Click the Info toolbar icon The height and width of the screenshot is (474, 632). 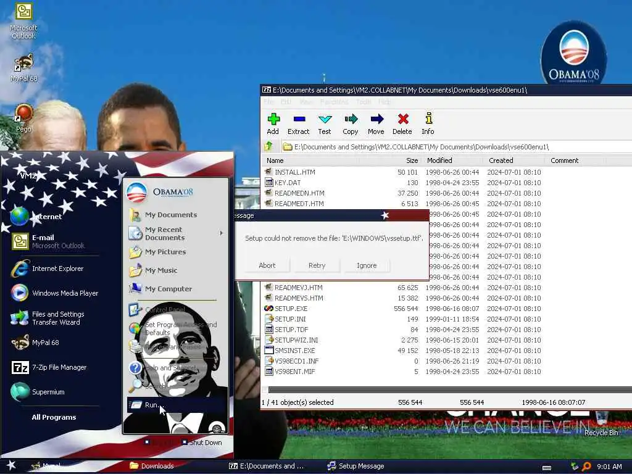tap(428, 124)
